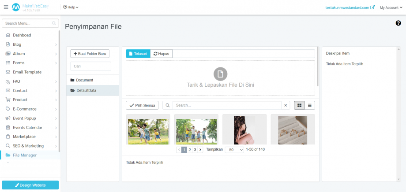Screen dimensions: 406x192
Task: Click the drop zone file icon
Action: [x=220, y=74]
